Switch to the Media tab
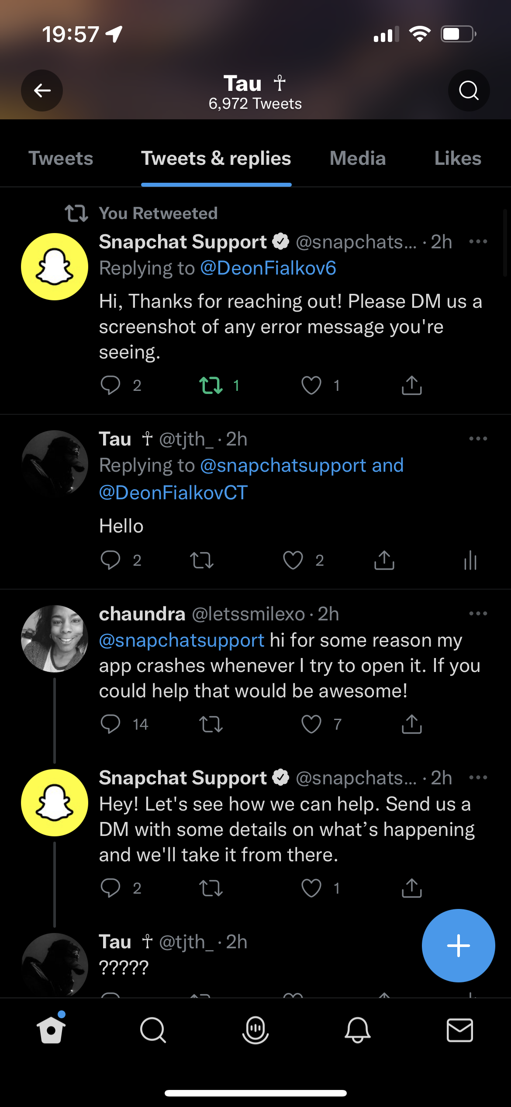511x1107 pixels. coord(358,158)
